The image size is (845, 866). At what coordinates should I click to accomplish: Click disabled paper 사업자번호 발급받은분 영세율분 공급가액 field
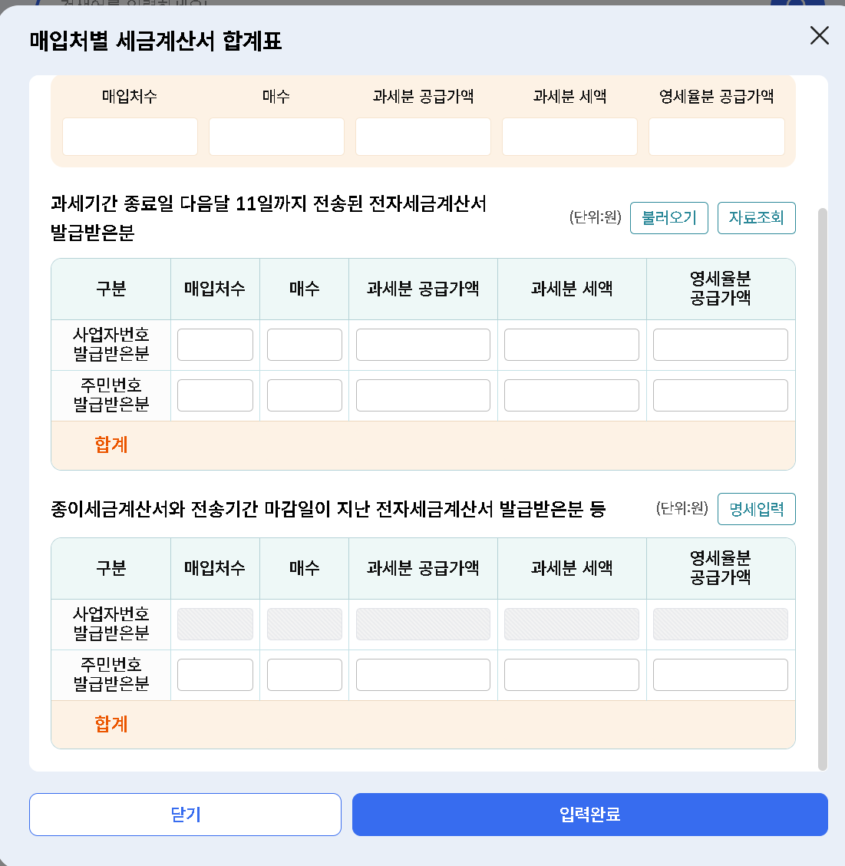click(x=720, y=624)
